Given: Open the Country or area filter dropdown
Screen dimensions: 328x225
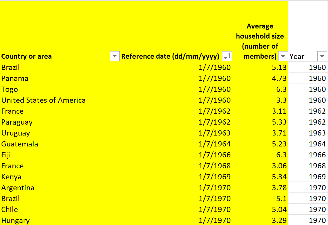Looking at the screenshot, I should (x=115, y=56).
